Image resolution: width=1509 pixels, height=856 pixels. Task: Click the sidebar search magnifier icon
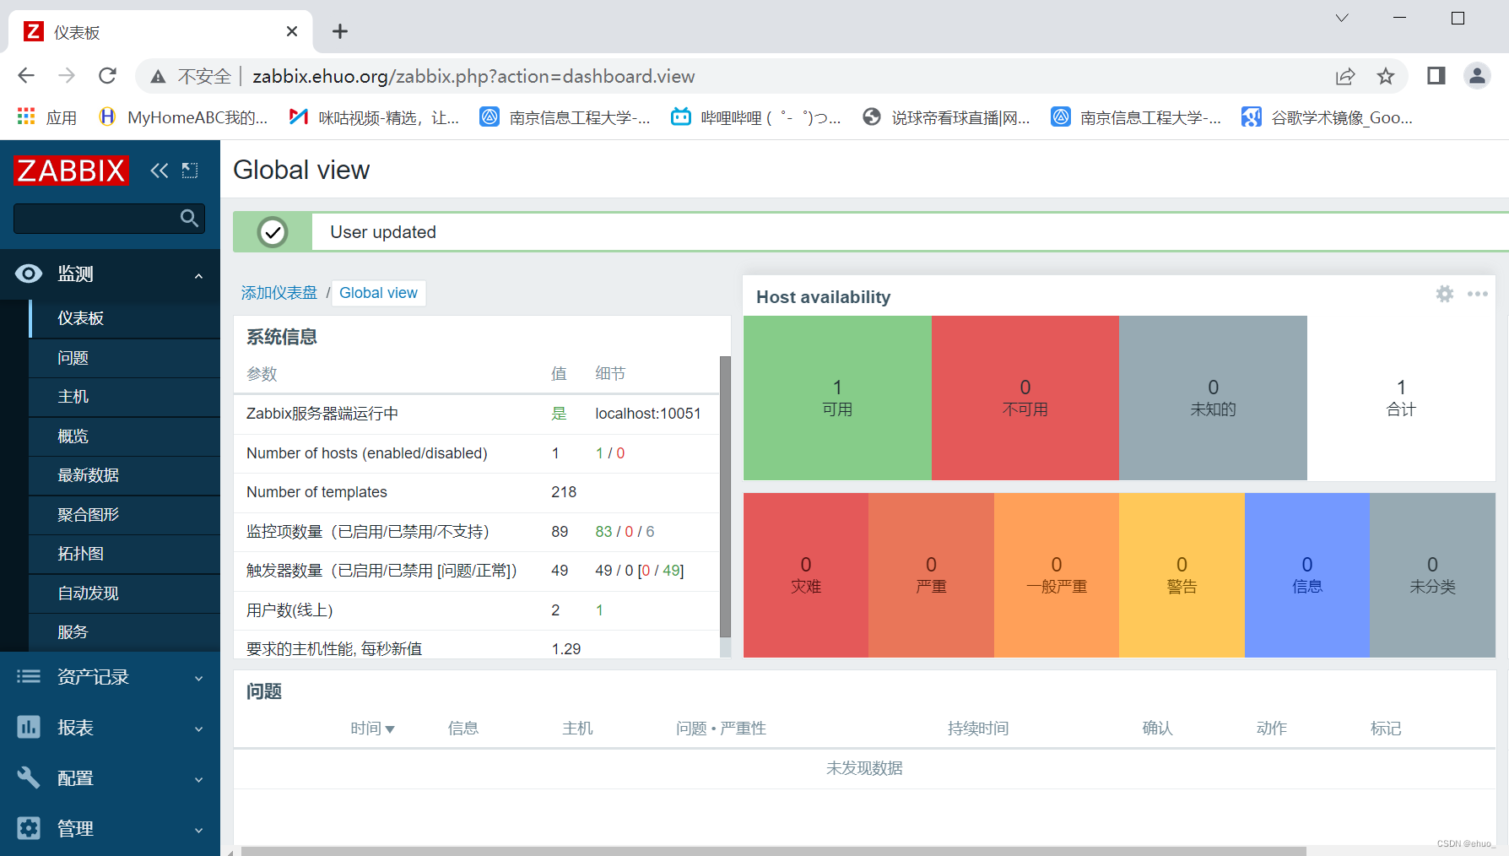189,219
